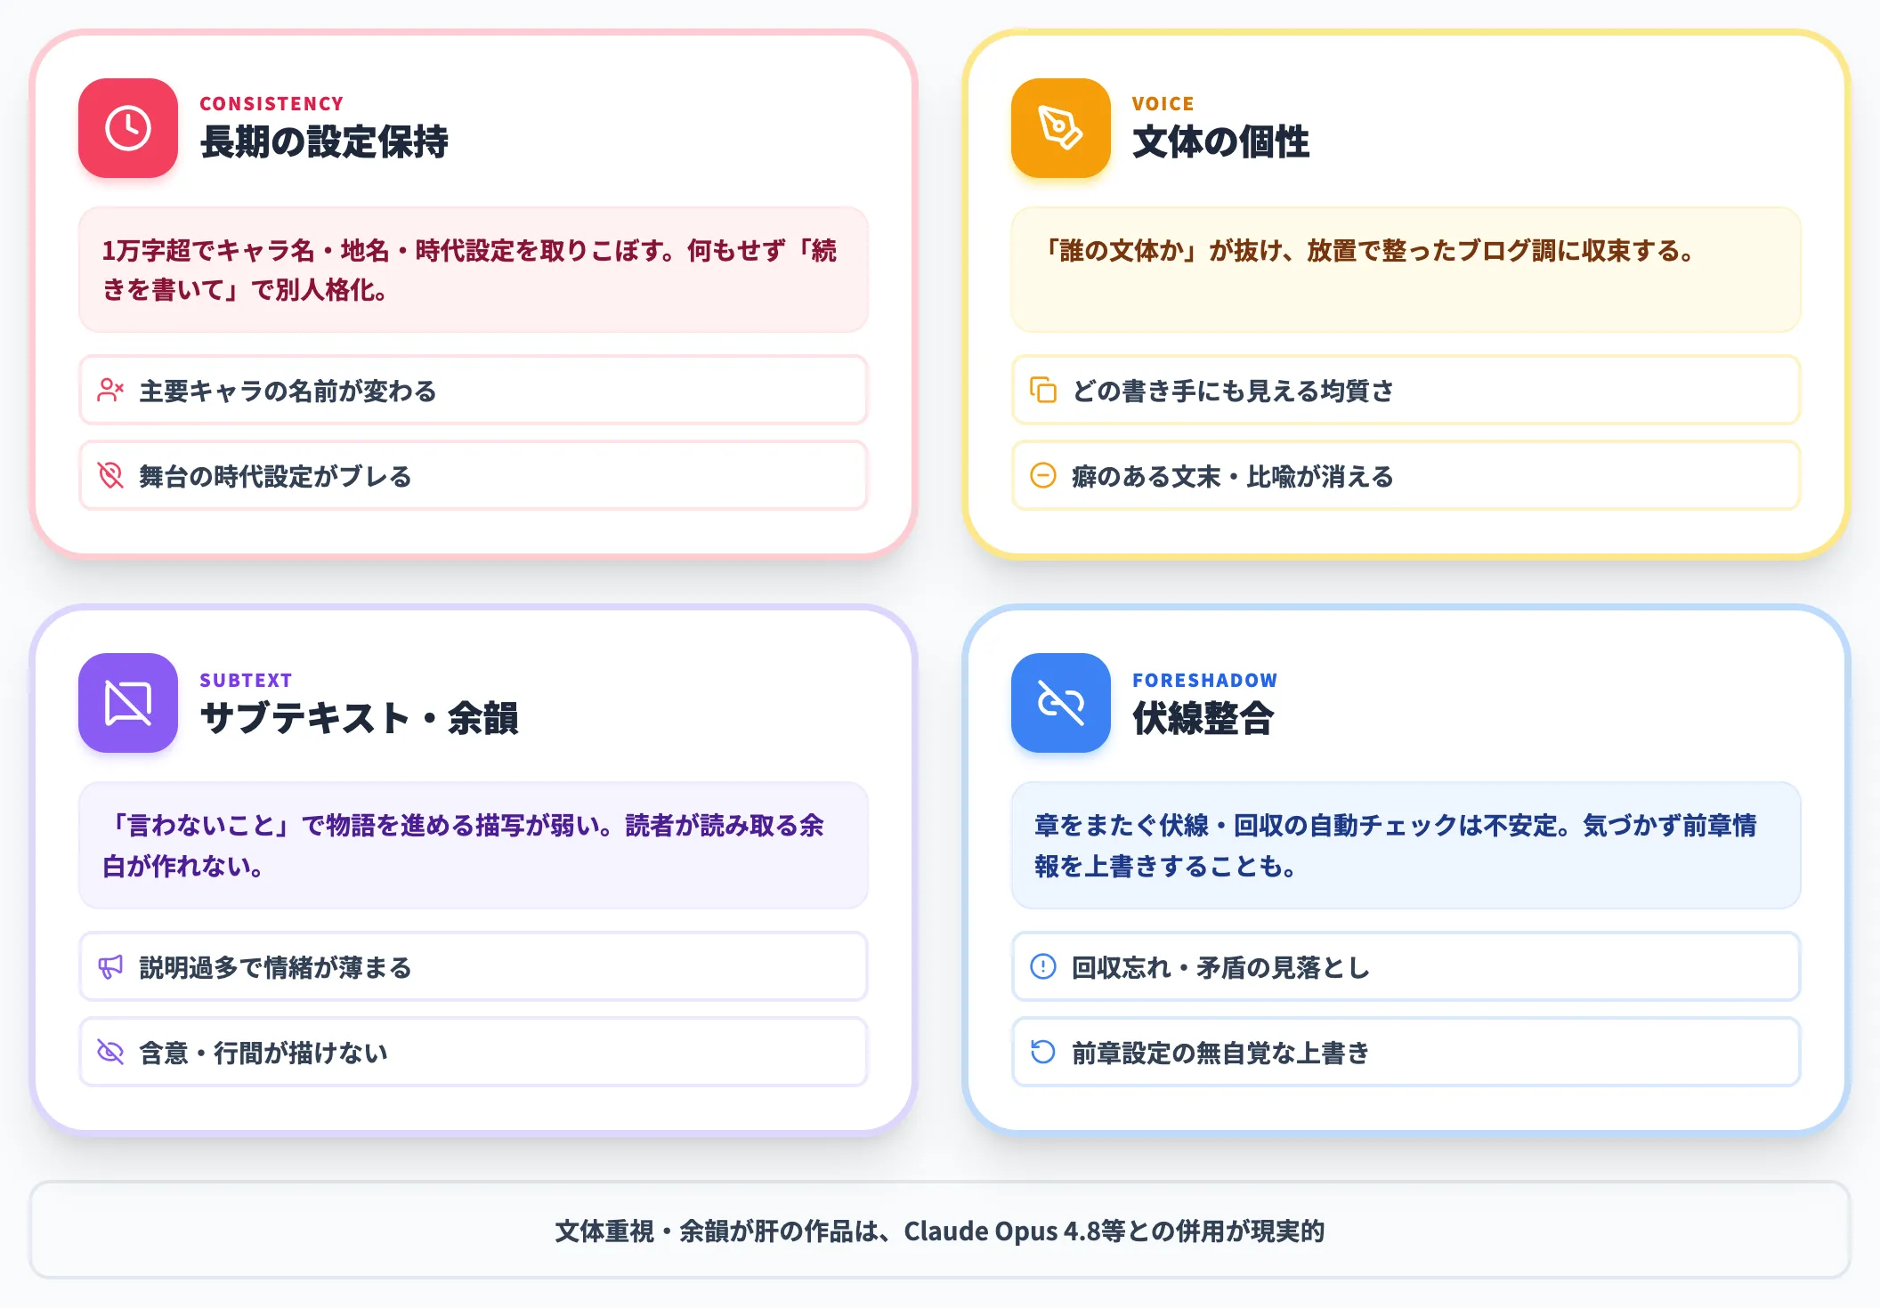
Task: Click the purple description 「言わないこと」で物語を進める
Action: click(x=474, y=845)
